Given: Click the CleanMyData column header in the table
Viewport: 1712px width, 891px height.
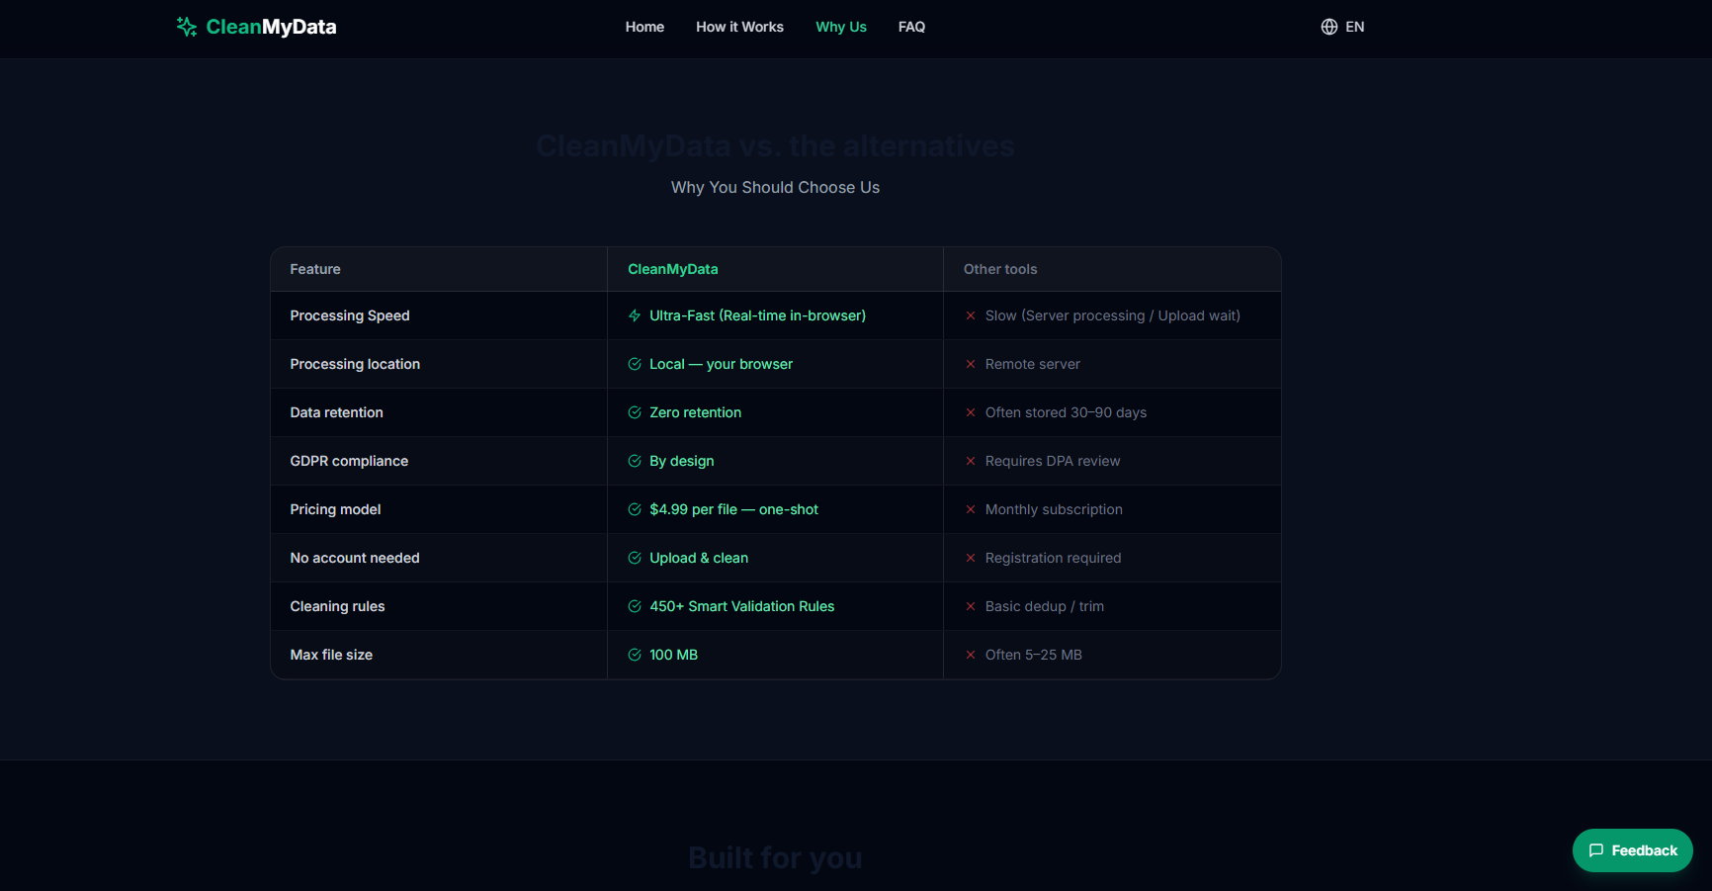Looking at the screenshot, I should pos(673,268).
